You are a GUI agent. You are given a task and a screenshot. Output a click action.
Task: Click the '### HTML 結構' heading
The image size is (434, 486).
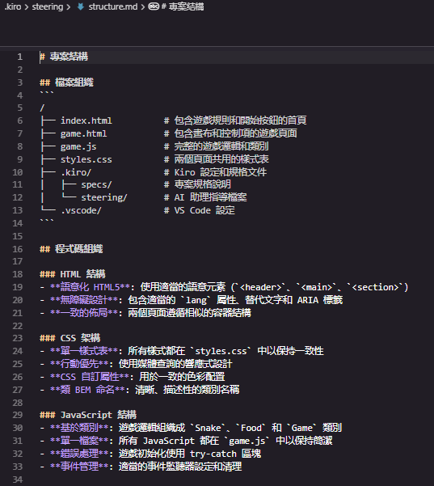point(73,274)
